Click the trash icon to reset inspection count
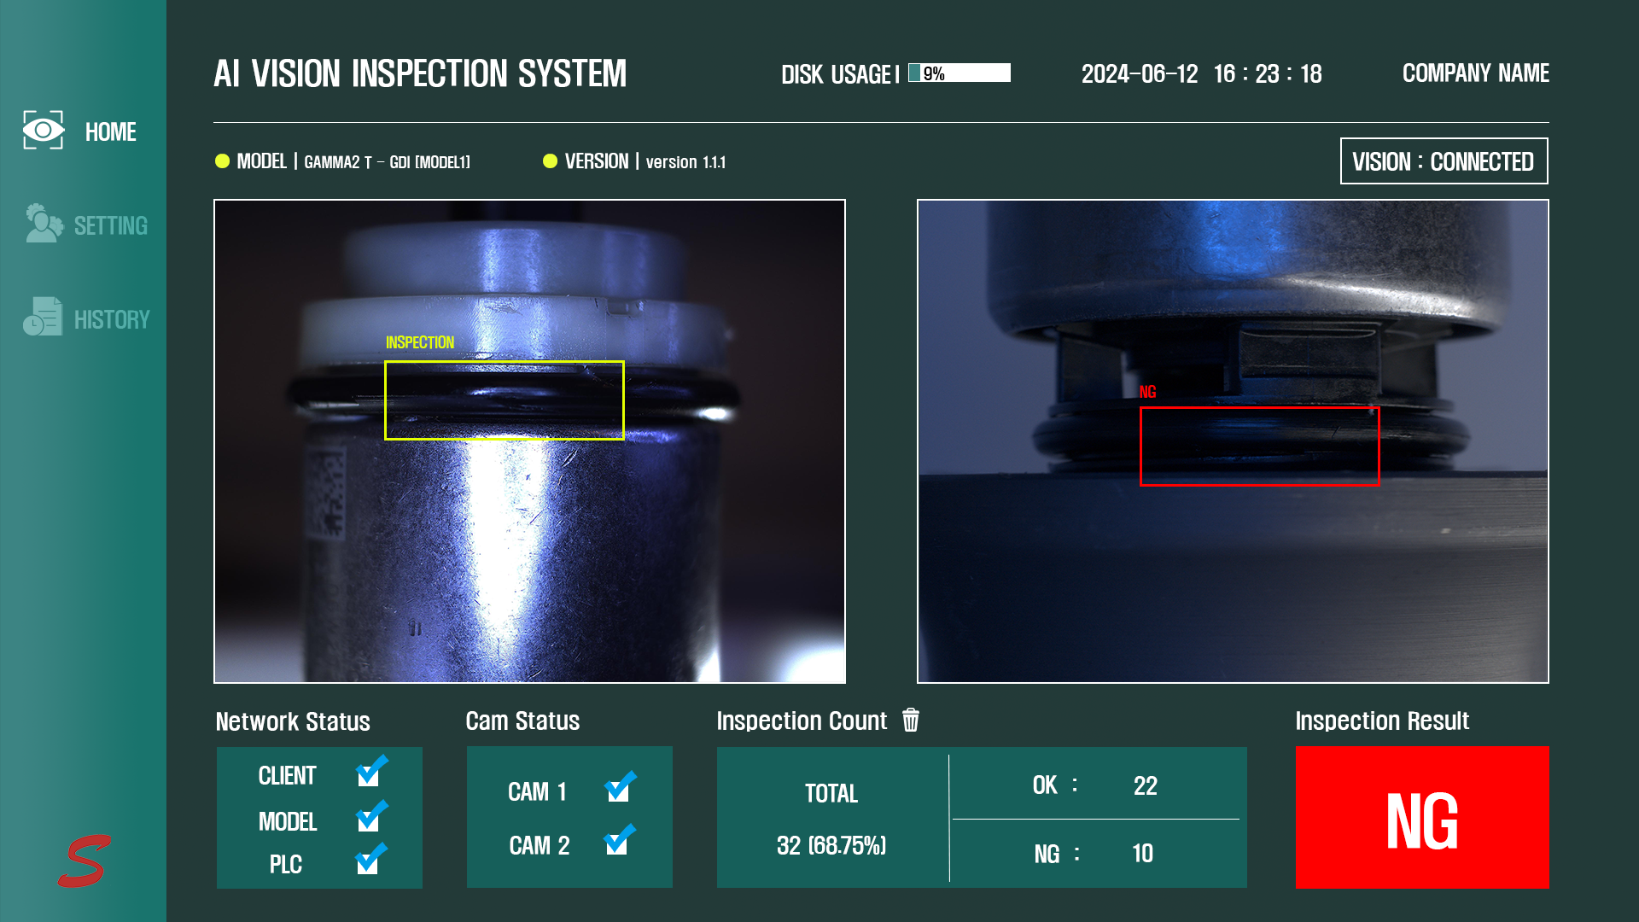The height and width of the screenshot is (922, 1639). (911, 721)
